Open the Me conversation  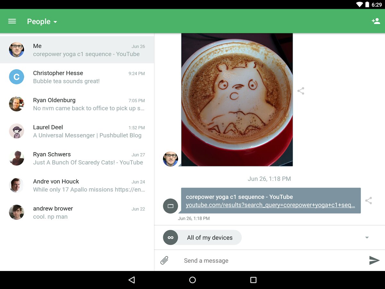click(x=77, y=50)
